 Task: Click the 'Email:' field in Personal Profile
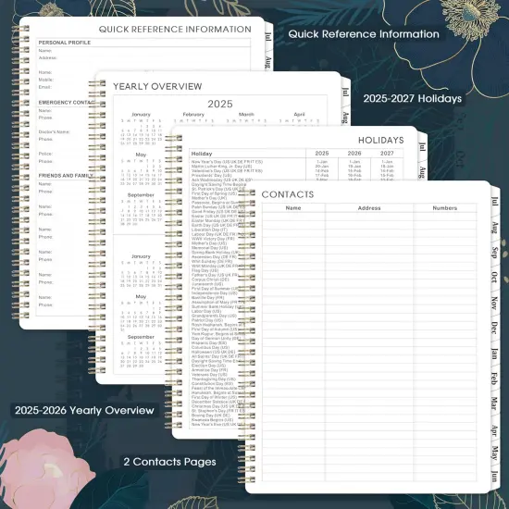(x=44, y=87)
